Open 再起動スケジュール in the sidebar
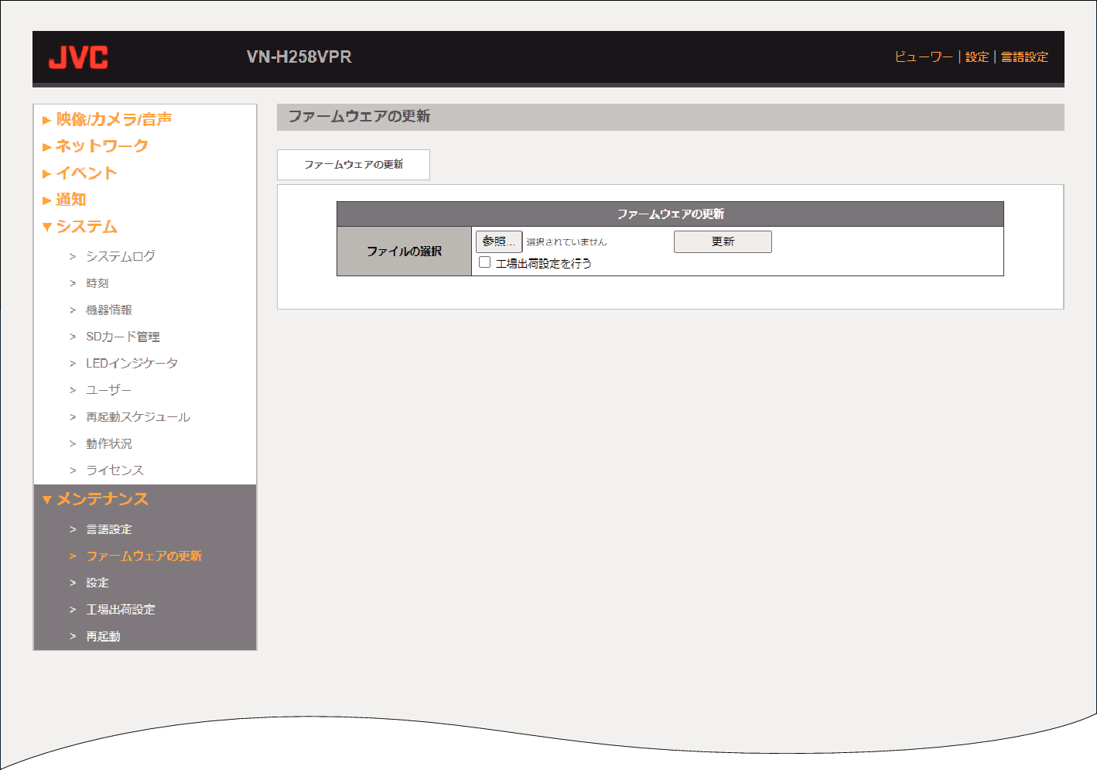1097x770 pixels. click(138, 416)
